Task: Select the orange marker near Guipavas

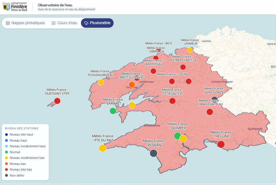Action: click(132, 84)
